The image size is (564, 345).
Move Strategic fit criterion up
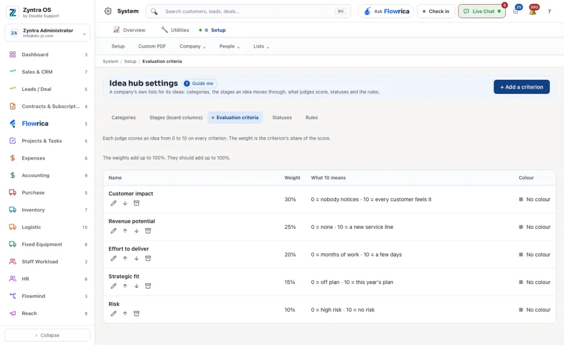(125, 286)
